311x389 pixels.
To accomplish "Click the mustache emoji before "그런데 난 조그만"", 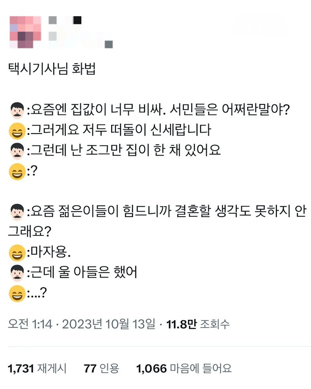I will 16,151.
